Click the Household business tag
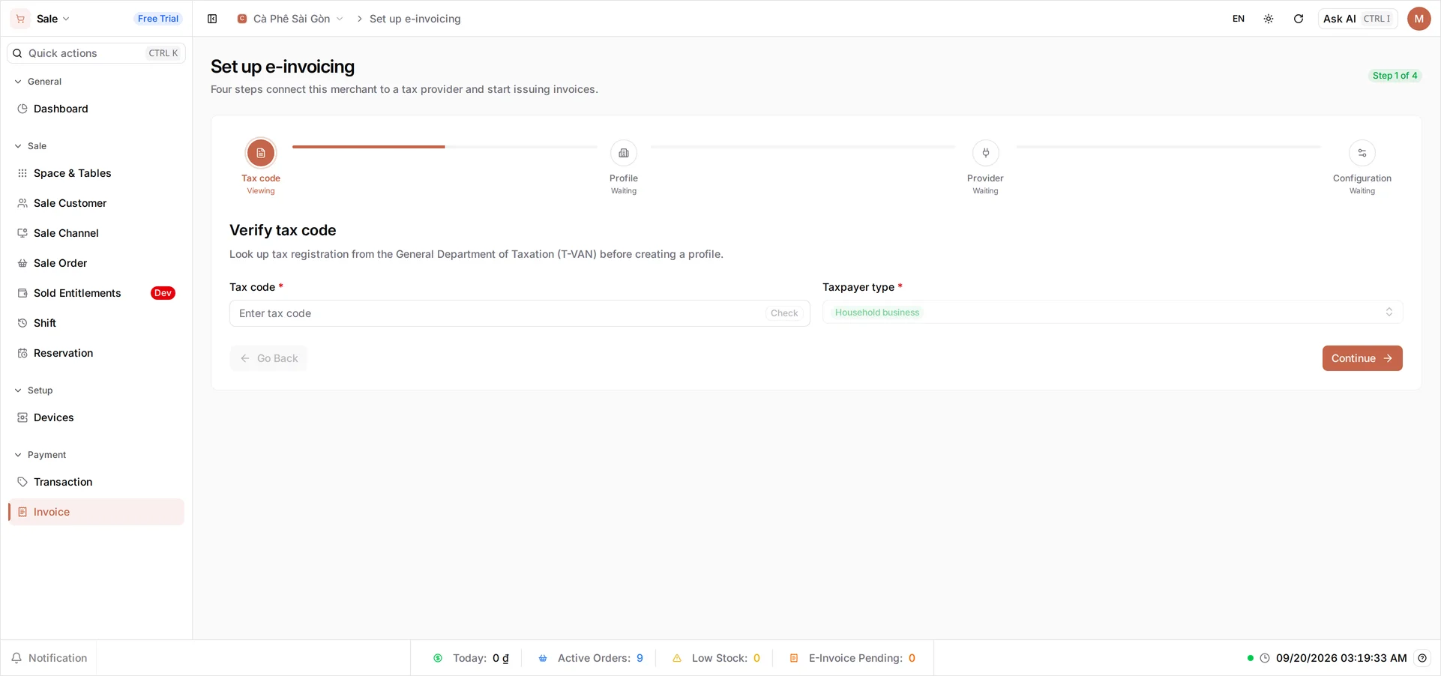The image size is (1441, 676). (x=876, y=313)
